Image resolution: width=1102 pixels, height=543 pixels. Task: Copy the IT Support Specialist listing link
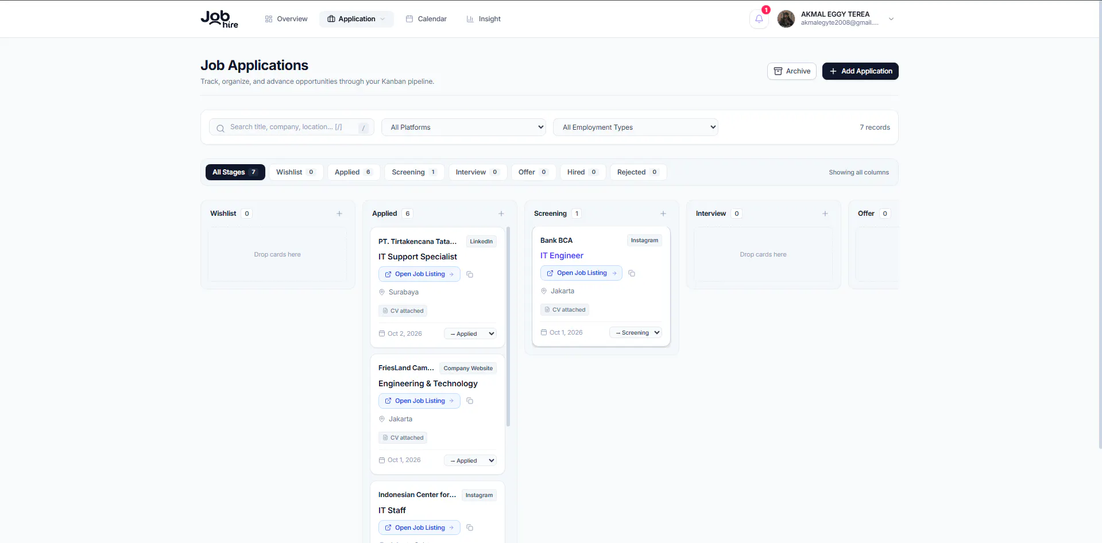470,274
